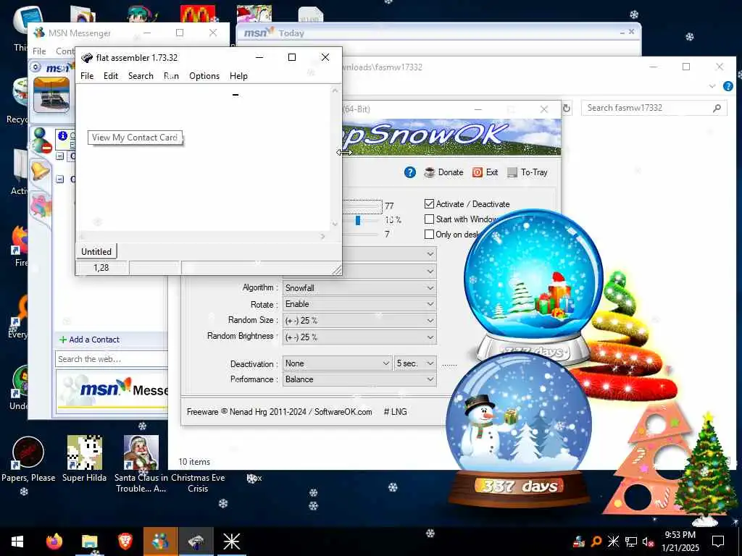Open Search menu in flat assembler
Image resolution: width=742 pixels, height=556 pixels.
point(141,75)
